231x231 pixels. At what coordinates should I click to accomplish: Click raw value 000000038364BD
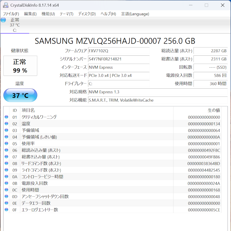pos(204,164)
